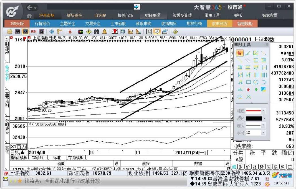Viewport: 296px width, 189px height.
Task: Open the 虚实 line style dropdown
Action: click(x=263, y=126)
